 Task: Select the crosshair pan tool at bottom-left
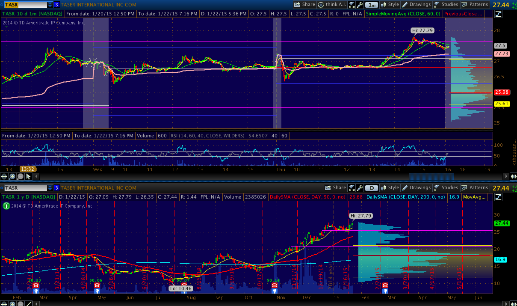tap(4, 176)
